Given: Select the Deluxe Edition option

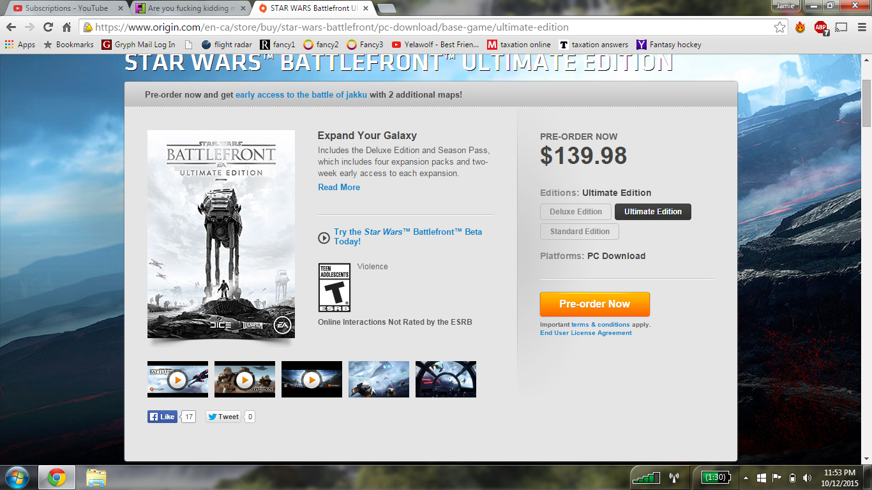Looking at the screenshot, I should (576, 212).
